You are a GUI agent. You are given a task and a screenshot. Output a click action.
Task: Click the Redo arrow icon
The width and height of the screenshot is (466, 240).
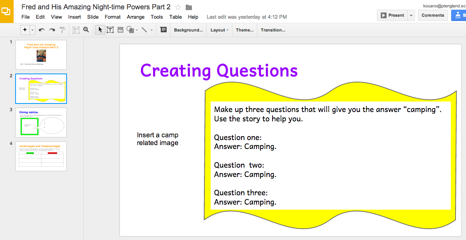52,30
